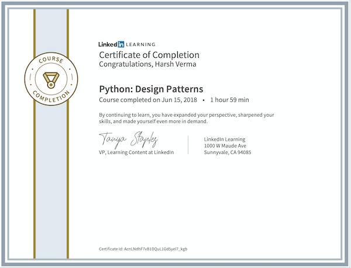Click the "1000 W Maude Ave" address line
The image size is (351, 268).
point(225,145)
